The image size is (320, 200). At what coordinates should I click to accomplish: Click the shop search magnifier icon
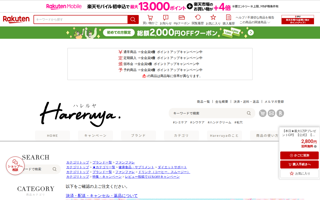(x=249, y=113)
